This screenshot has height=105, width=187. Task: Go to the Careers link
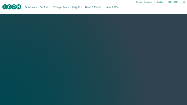point(139,2)
